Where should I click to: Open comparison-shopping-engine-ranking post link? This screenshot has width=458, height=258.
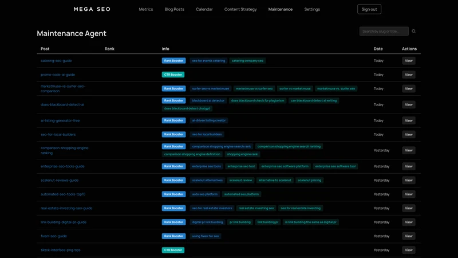pyautogui.click(x=65, y=150)
